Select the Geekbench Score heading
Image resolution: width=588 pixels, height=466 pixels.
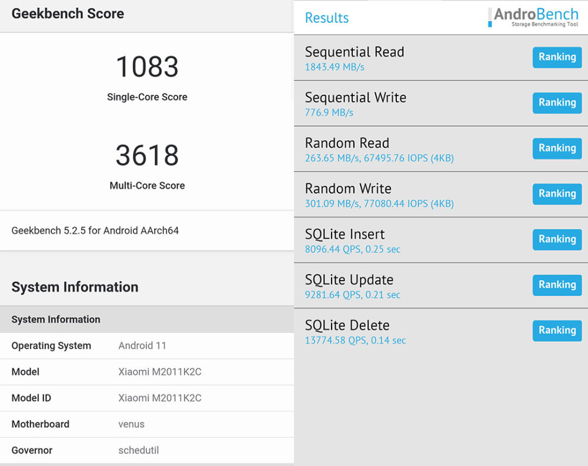[68, 14]
